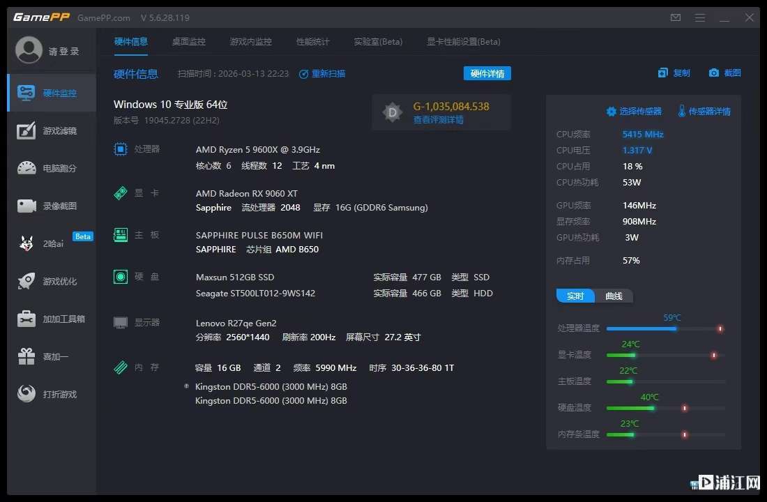Switch to the 桌面监控 tab
Image resolution: width=767 pixels, height=502 pixels.
pos(188,42)
